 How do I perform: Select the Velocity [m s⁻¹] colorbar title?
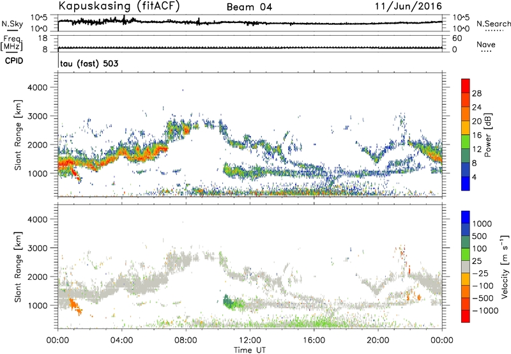(505, 266)
